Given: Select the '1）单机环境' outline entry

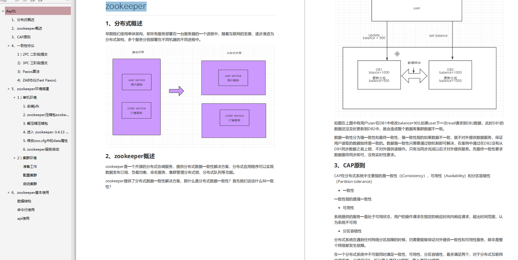Looking at the screenshot, I should [27, 98].
